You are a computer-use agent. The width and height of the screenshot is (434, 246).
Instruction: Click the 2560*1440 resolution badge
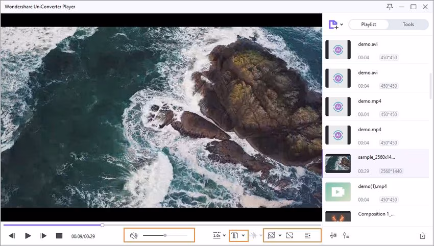[391, 171]
